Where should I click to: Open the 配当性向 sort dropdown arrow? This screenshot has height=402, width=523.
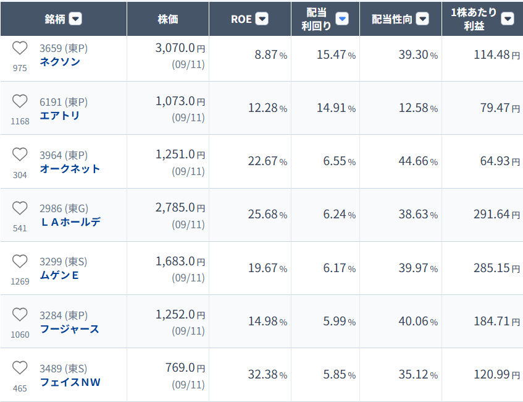pos(422,19)
